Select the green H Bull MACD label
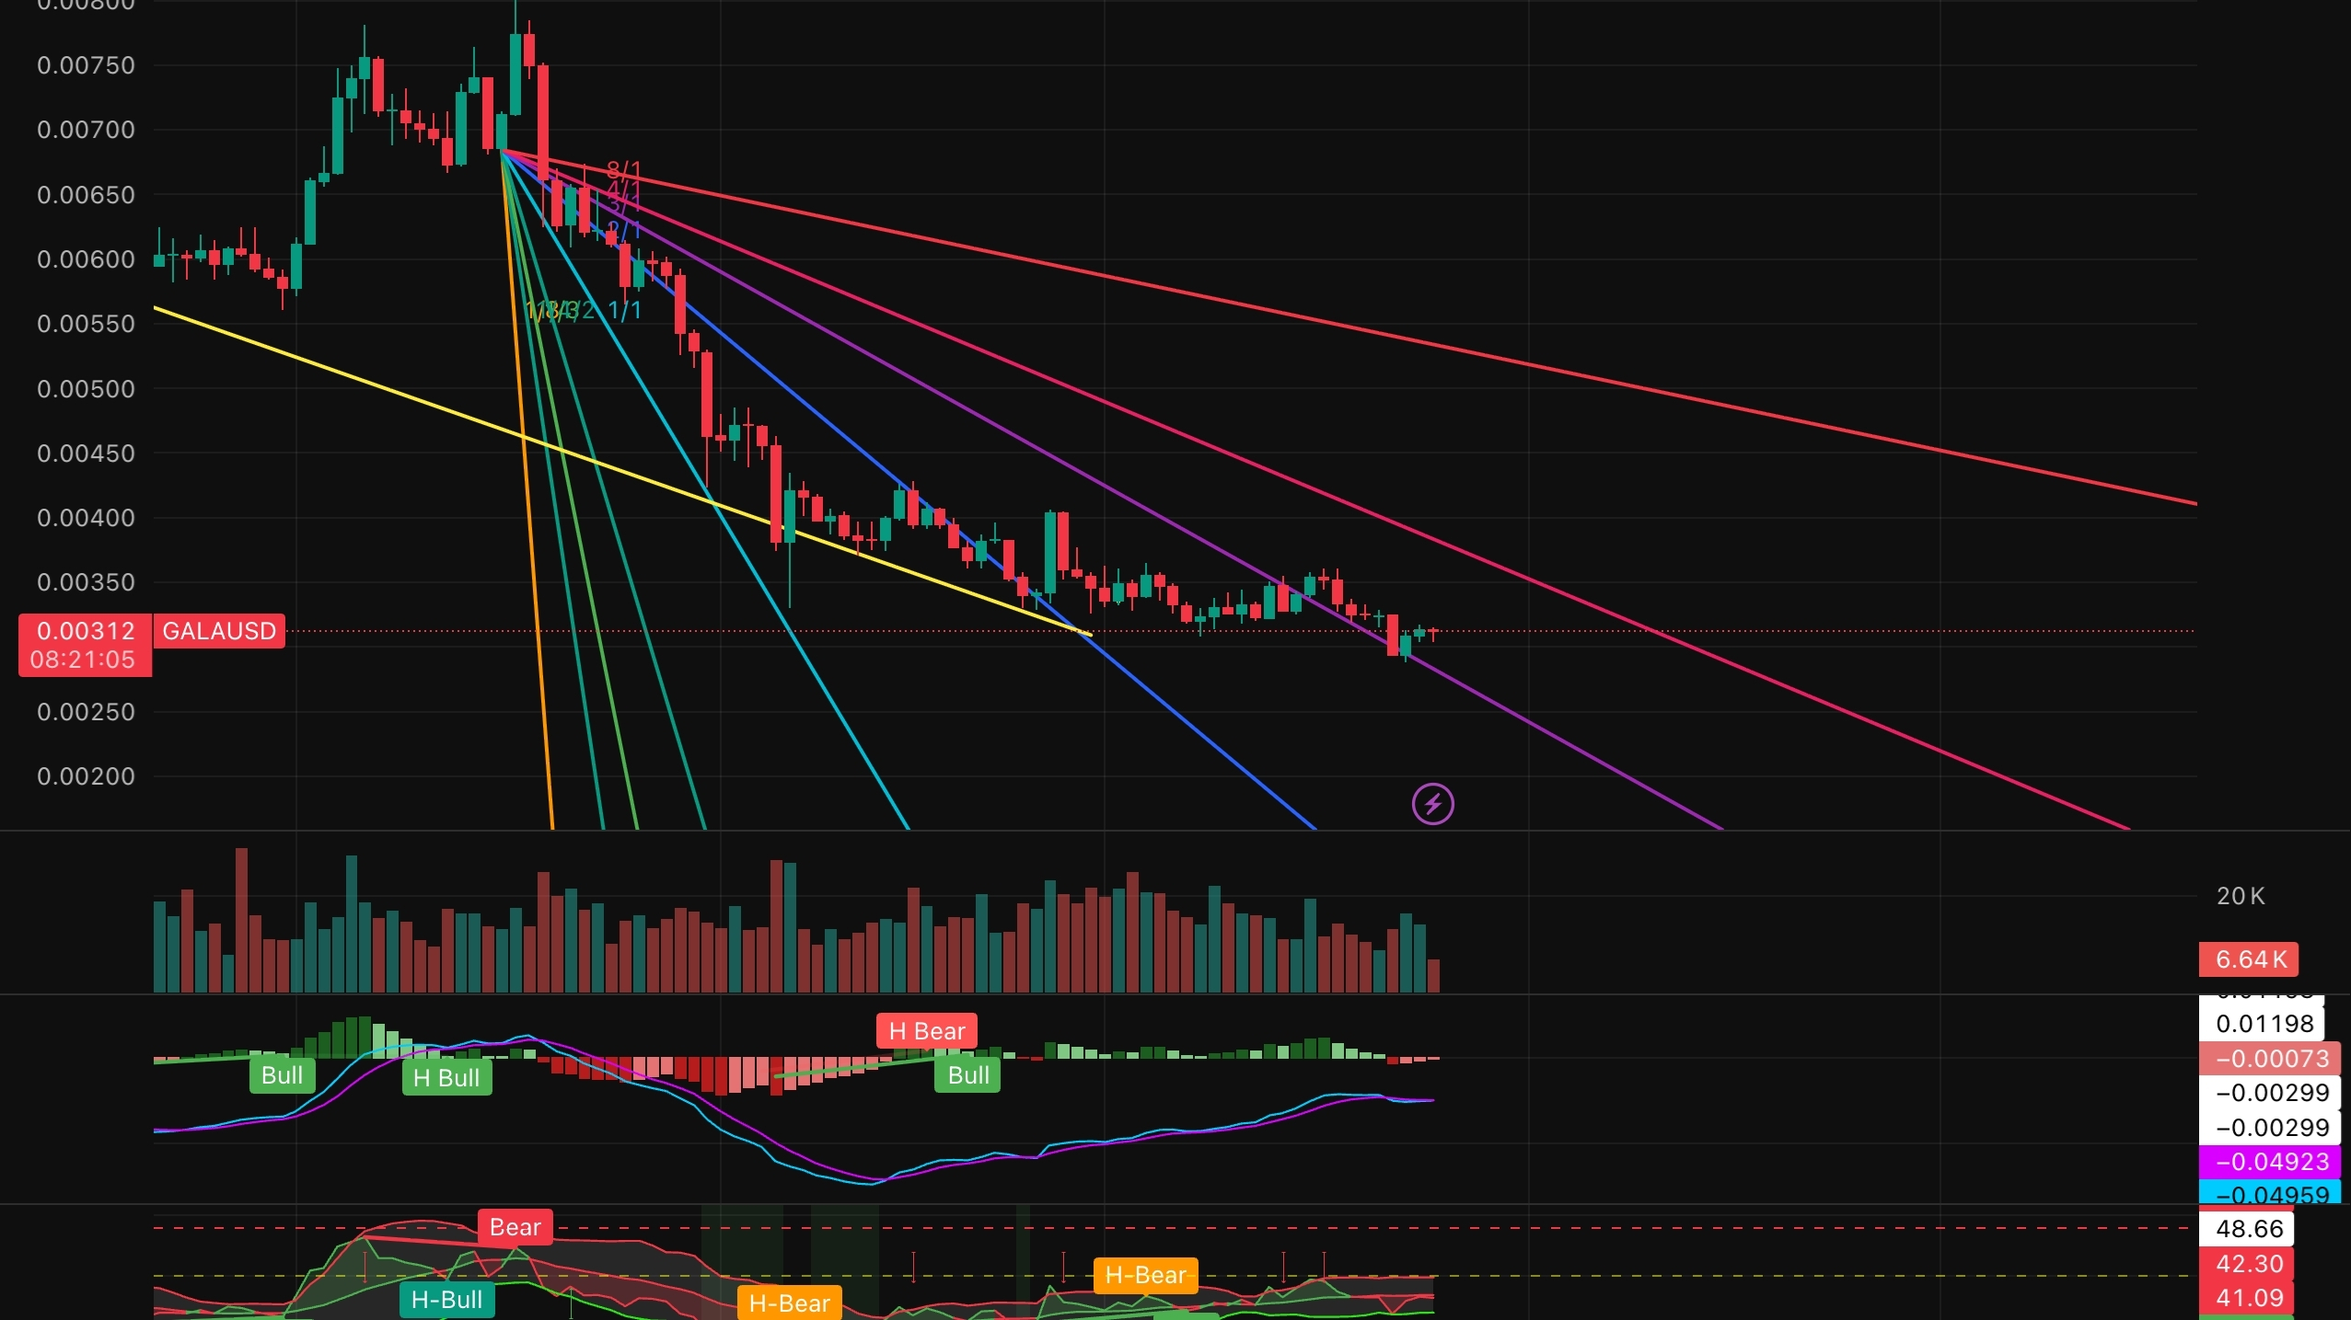 446,1077
